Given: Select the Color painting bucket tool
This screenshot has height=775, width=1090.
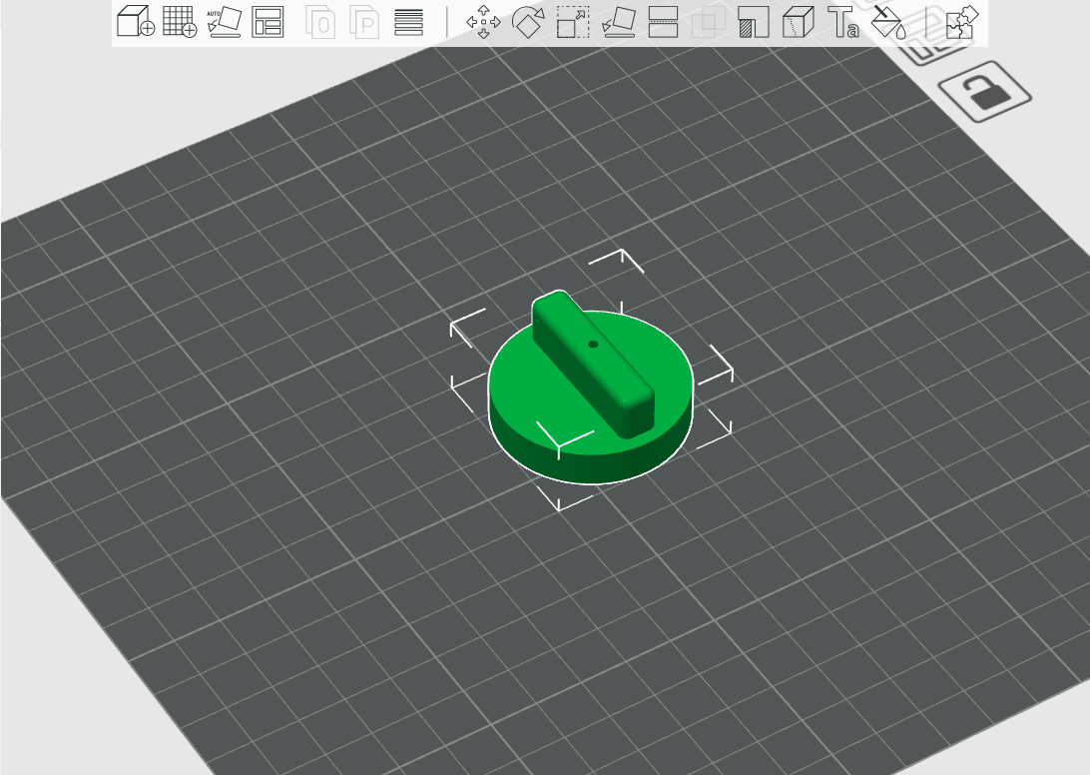Looking at the screenshot, I should [x=888, y=22].
